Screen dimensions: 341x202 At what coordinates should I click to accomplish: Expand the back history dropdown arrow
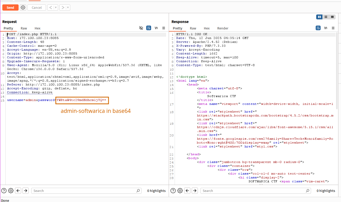(x=56, y=7)
